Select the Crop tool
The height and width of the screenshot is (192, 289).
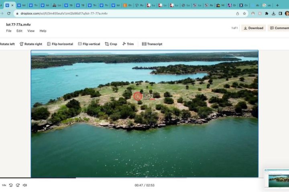pos(111,44)
